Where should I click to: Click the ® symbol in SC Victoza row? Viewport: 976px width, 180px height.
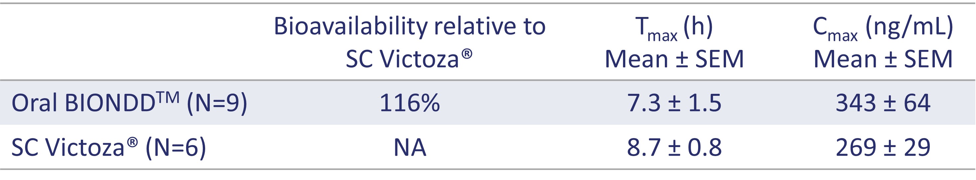(x=132, y=142)
